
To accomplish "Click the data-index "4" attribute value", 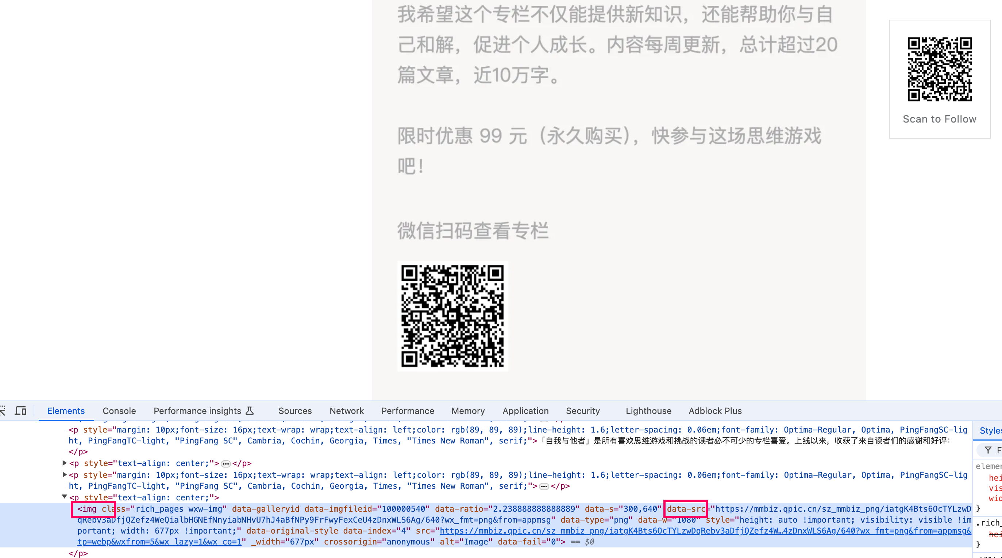I will (x=403, y=531).
